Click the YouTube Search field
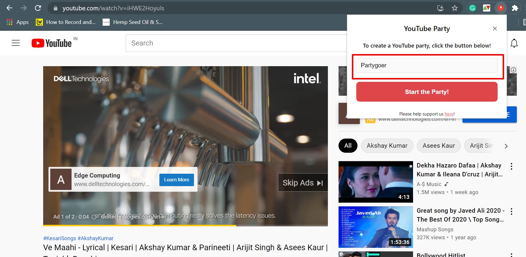This screenshot has width=526, height=257. (x=237, y=43)
